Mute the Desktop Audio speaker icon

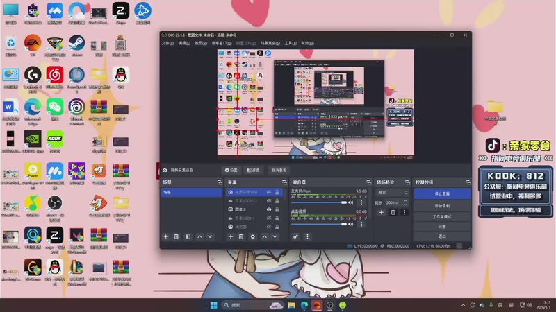pyautogui.click(x=351, y=224)
